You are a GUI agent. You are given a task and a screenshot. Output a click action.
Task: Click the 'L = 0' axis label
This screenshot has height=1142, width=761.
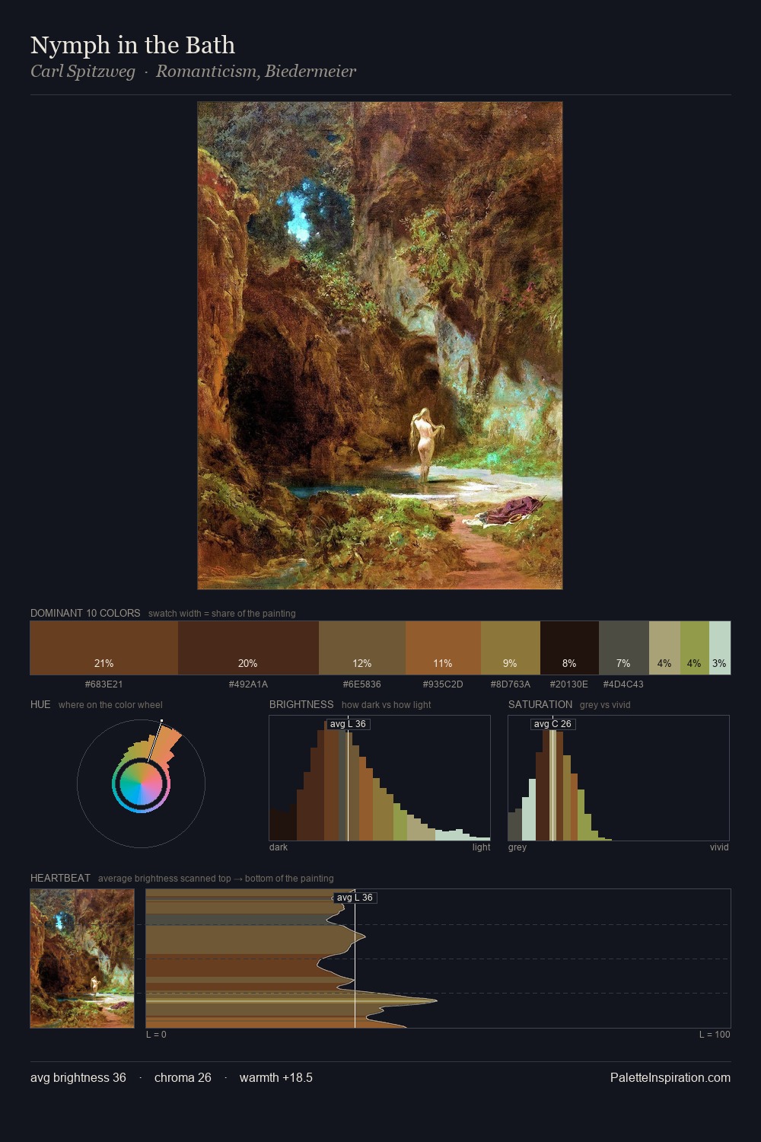[x=156, y=1035]
